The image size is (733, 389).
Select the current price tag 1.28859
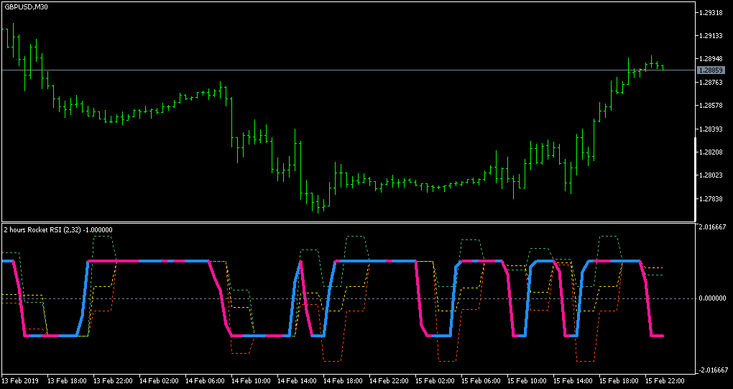coord(711,70)
